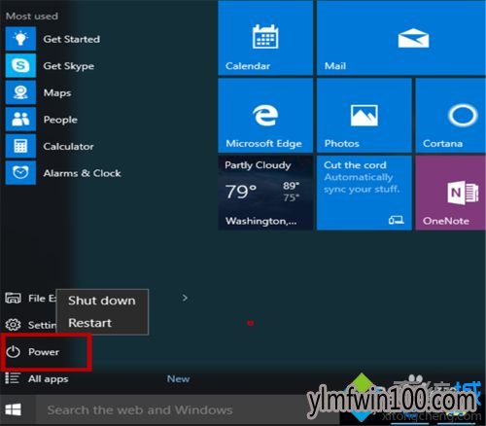
Task: Click the 'Alarms & Clock' label text
Action: click(x=82, y=173)
